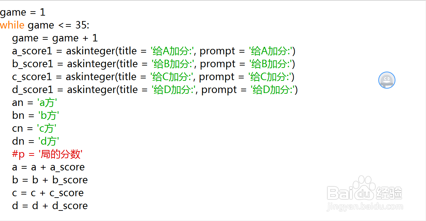Image resolution: width=426 pixels, height=221 pixels.
Task: Click the jingyan.baidu.com watermark link
Action: [365, 206]
